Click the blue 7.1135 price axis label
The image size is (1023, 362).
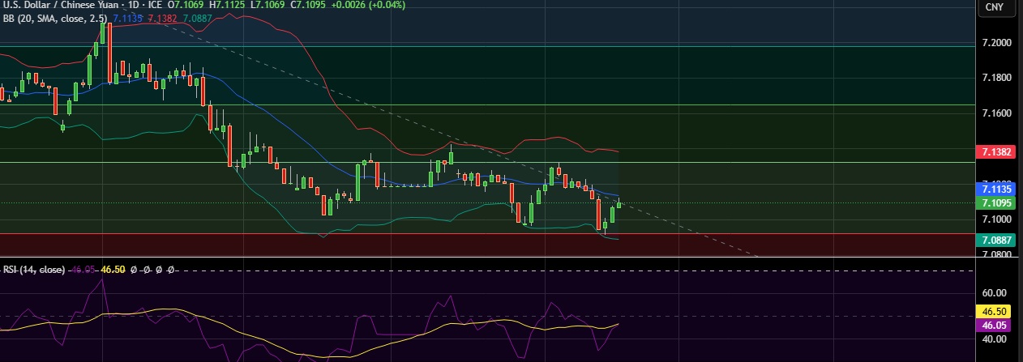(994, 190)
